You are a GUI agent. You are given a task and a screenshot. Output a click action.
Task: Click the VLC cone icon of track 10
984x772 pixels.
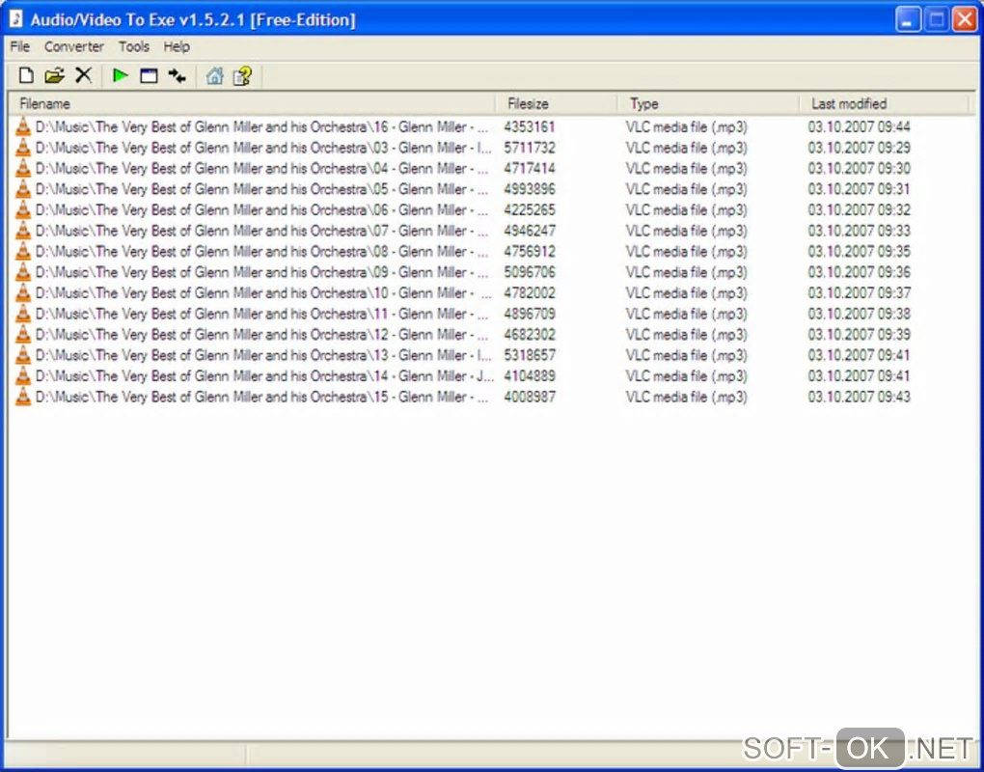pyautogui.click(x=22, y=292)
